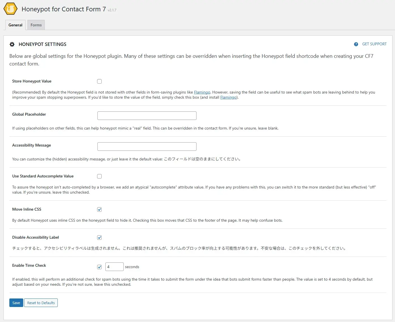The image size is (395, 322).
Task: Click the HONEYPOT SETTINGS heading
Action: click(42, 44)
